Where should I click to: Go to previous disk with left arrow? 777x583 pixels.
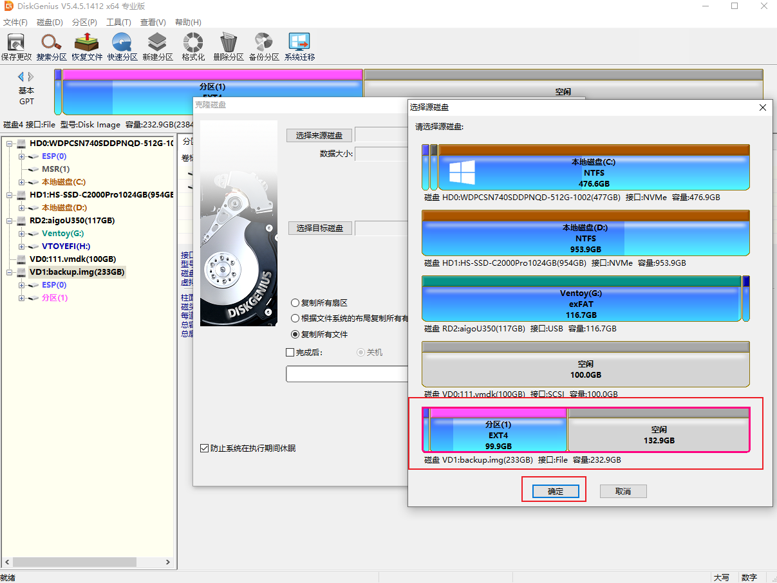(x=21, y=77)
